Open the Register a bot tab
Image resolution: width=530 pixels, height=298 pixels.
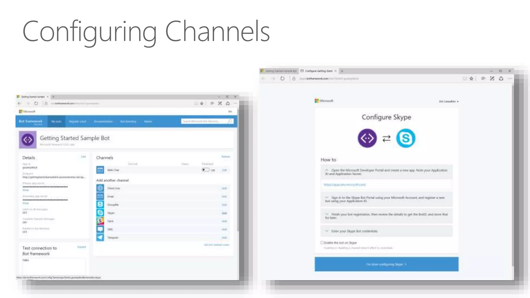(x=77, y=121)
